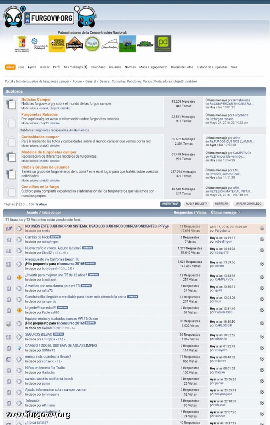Sort by the Respuestas column header
Image resolution: width=270 pixels, height=425 pixels.
(x=183, y=212)
